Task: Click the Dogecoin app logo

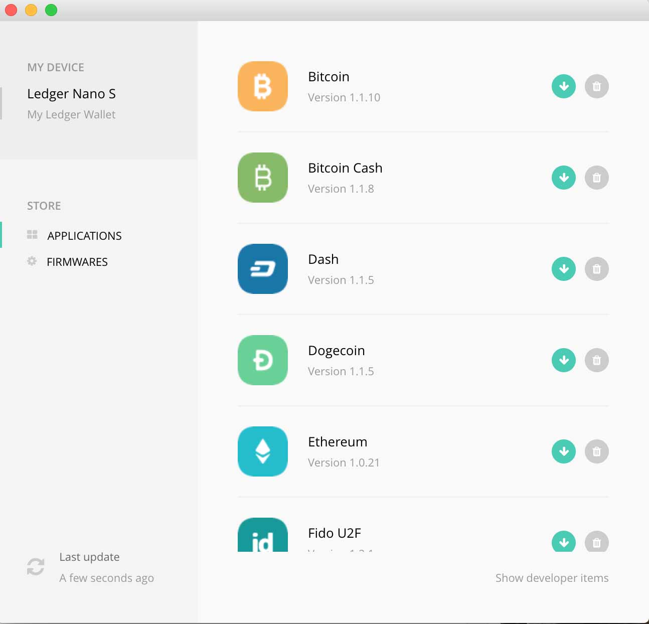Action: click(263, 360)
